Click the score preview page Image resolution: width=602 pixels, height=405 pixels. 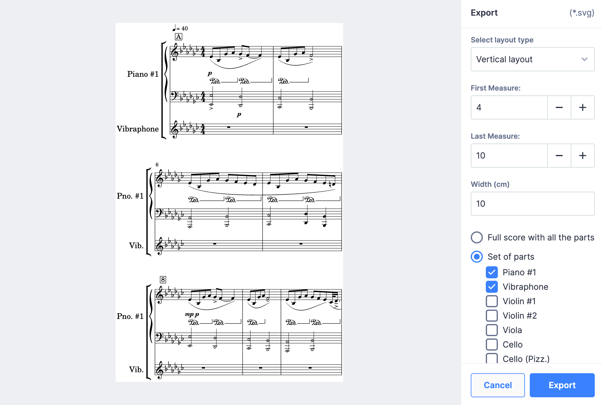[229, 202]
